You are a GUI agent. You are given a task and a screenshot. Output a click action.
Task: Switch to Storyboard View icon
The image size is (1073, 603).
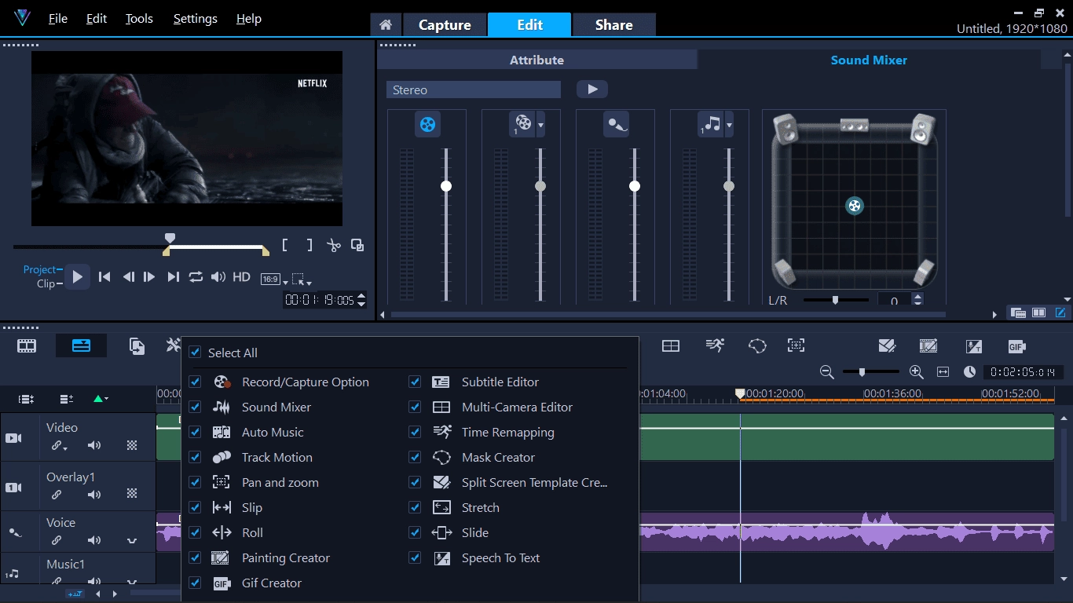(x=27, y=345)
